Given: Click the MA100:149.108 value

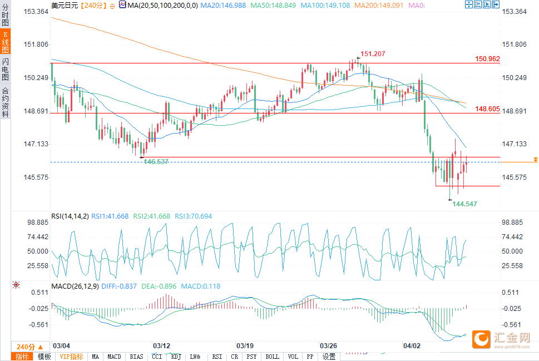Looking at the screenshot, I should pos(325,6).
